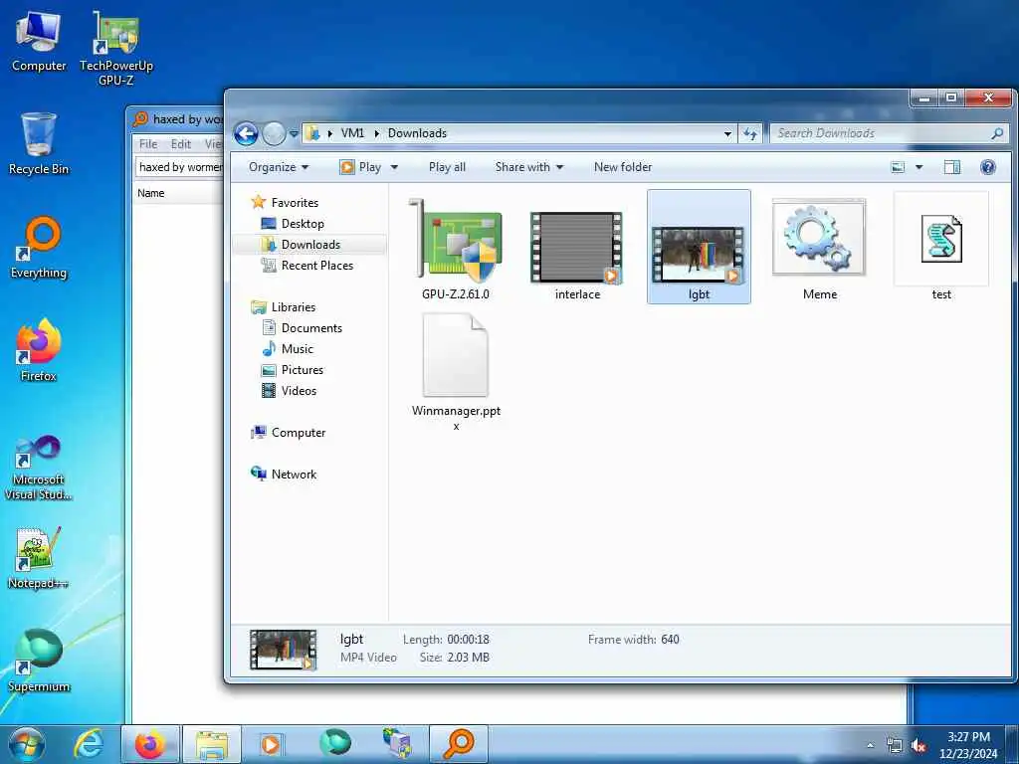The height and width of the screenshot is (764, 1019).
Task: Select Favorites in navigation pane
Action: [295, 203]
